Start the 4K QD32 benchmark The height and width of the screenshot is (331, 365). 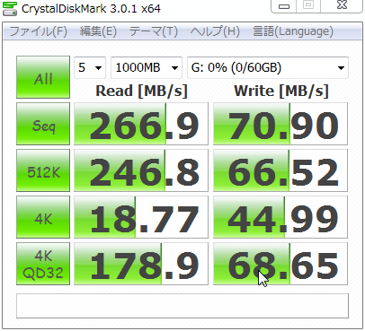pos(43,264)
